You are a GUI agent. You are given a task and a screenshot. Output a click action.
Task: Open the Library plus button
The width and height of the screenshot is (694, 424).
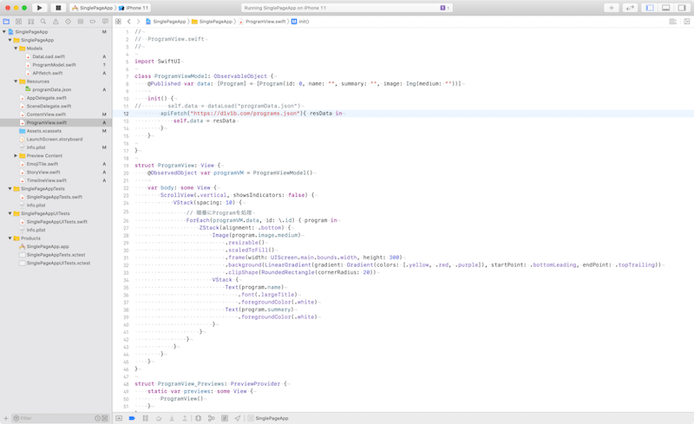pyautogui.click(x=612, y=8)
